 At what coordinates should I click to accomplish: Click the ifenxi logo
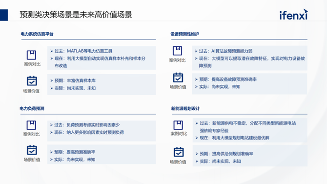coord(294,14)
